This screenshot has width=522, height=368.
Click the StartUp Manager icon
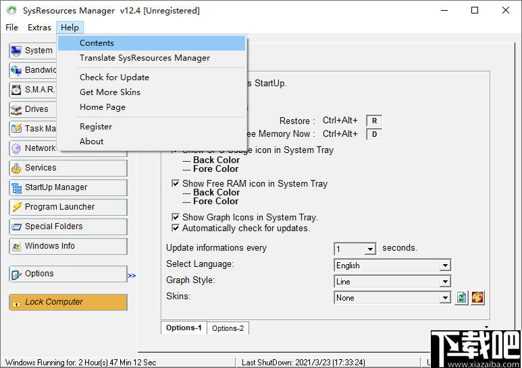pos(16,187)
